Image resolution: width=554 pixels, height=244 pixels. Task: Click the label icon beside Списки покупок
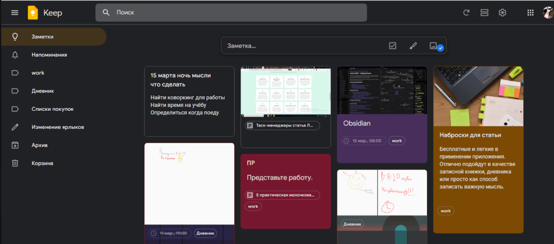[x=15, y=109]
